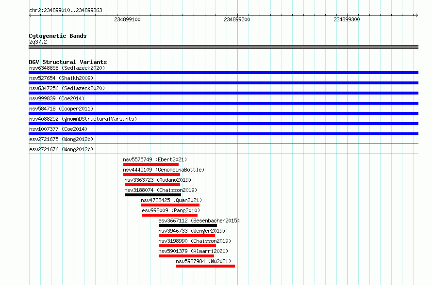Select red bar under nsv4738425
Viewport: 432px width, 285px height.
point(170,205)
